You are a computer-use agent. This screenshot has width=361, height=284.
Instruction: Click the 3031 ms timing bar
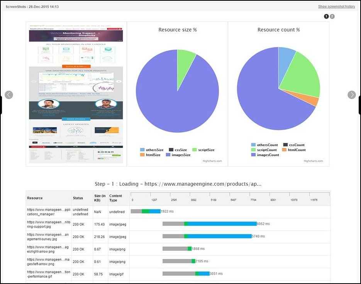tap(186, 274)
